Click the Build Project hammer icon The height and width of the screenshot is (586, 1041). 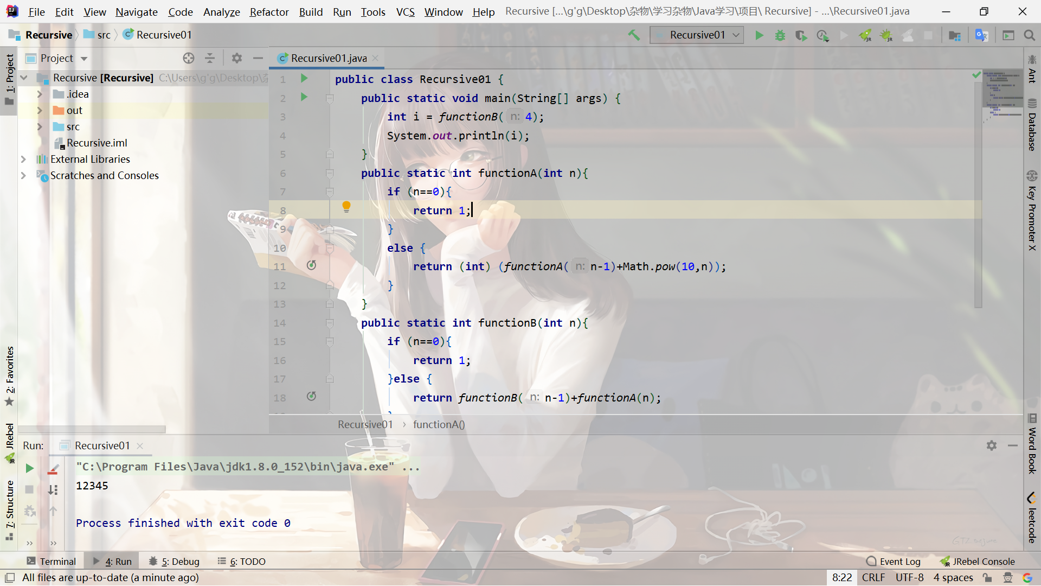634,35
